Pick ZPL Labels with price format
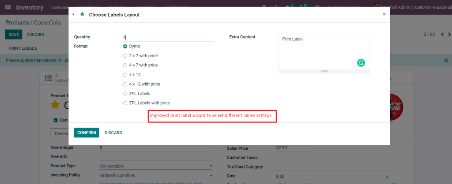Viewport: 452px width, 184px height. tap(125, 103)
